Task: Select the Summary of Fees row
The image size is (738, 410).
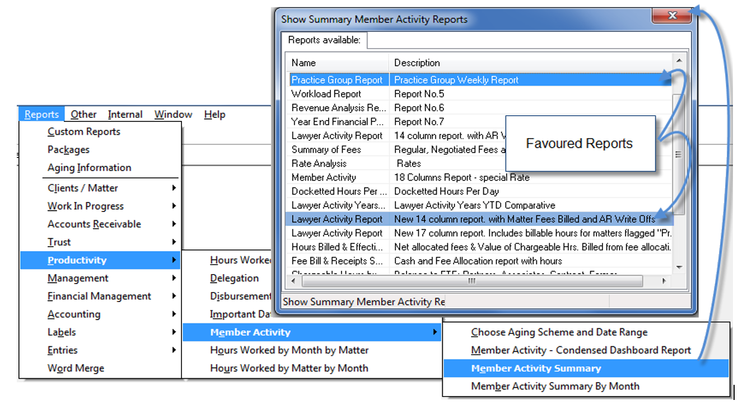Action: [480, 149]
